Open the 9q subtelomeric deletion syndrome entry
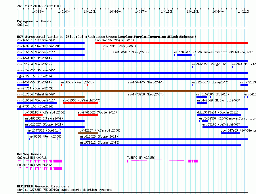The width and height of the screenshot is (256, 194). coord(65,190)
